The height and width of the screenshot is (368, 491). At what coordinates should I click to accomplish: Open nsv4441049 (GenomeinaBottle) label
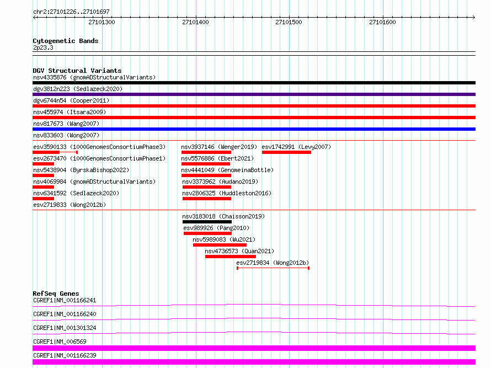227,170
